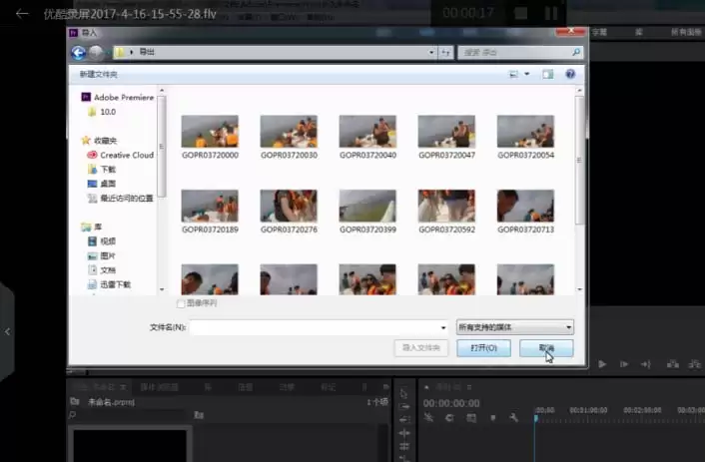Expand the file name history dropdown
Image resolution: width=705 pixels, height=462 pixels.
[x=443, y=327]
